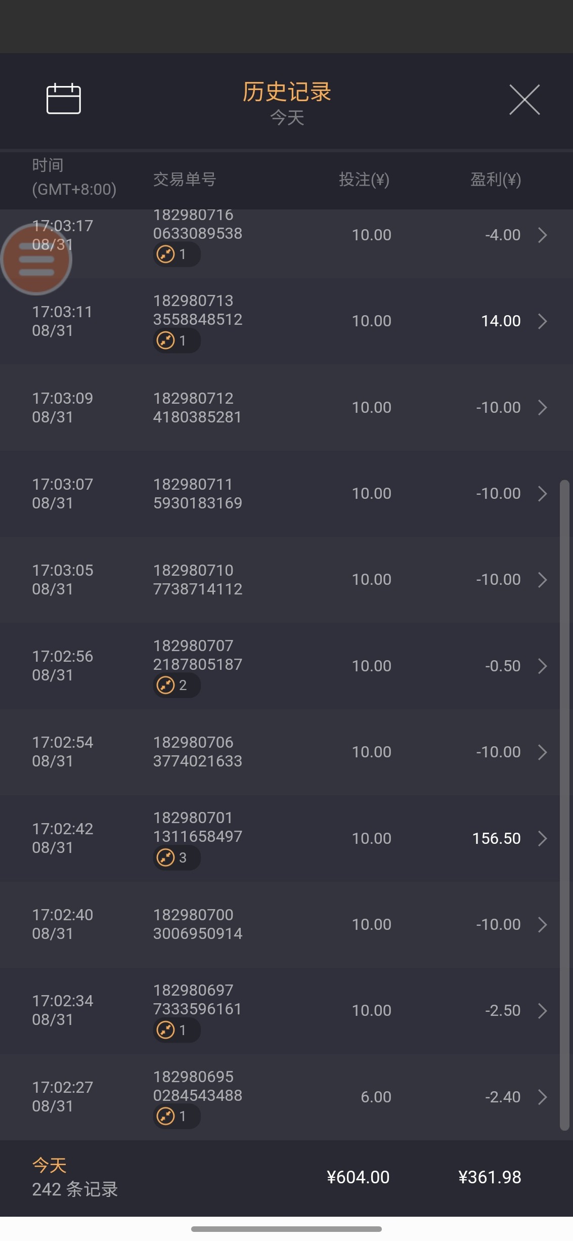Expand the 156.50 profit record details

pos(543,838)
